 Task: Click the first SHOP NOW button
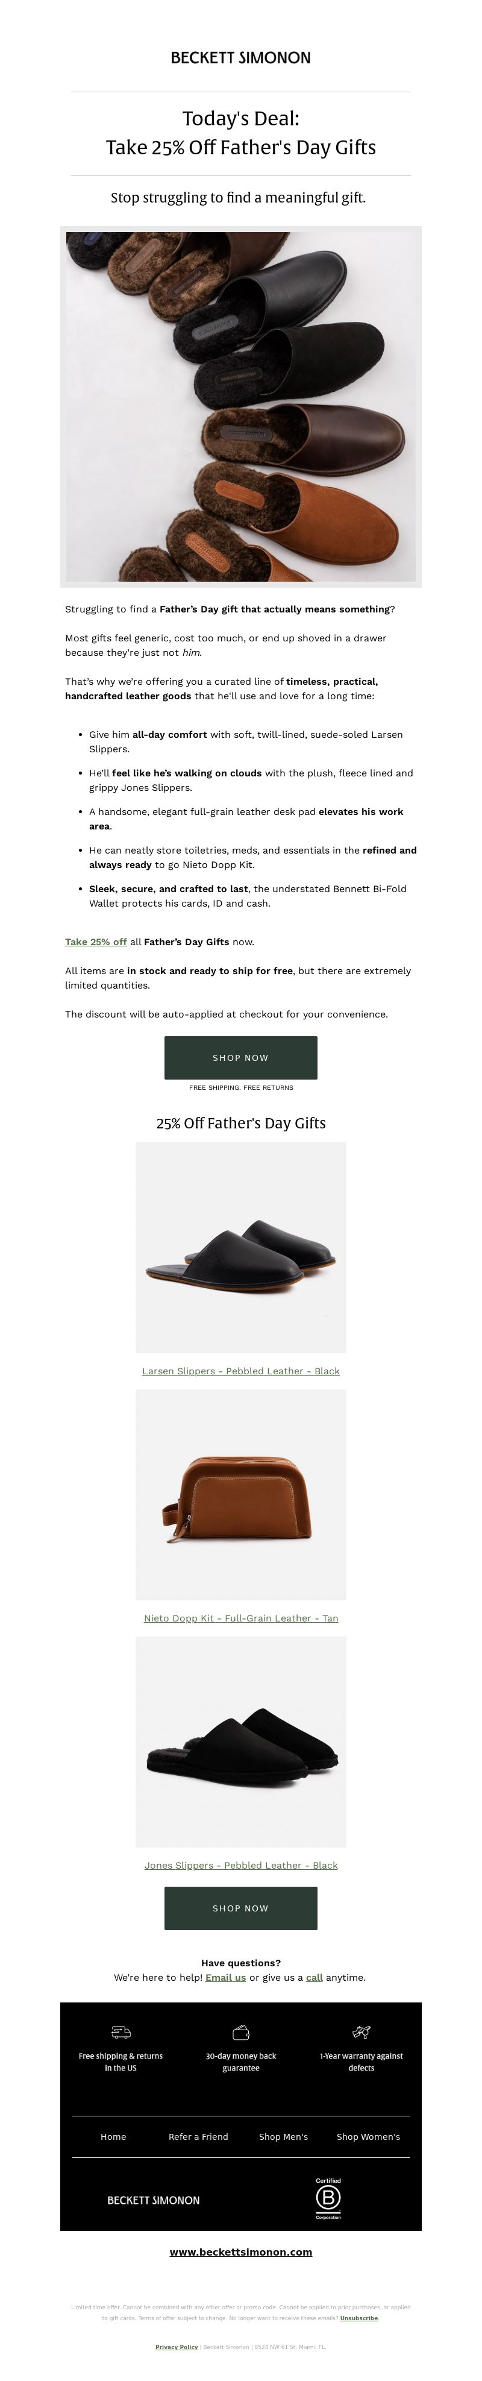[241, 1057]
